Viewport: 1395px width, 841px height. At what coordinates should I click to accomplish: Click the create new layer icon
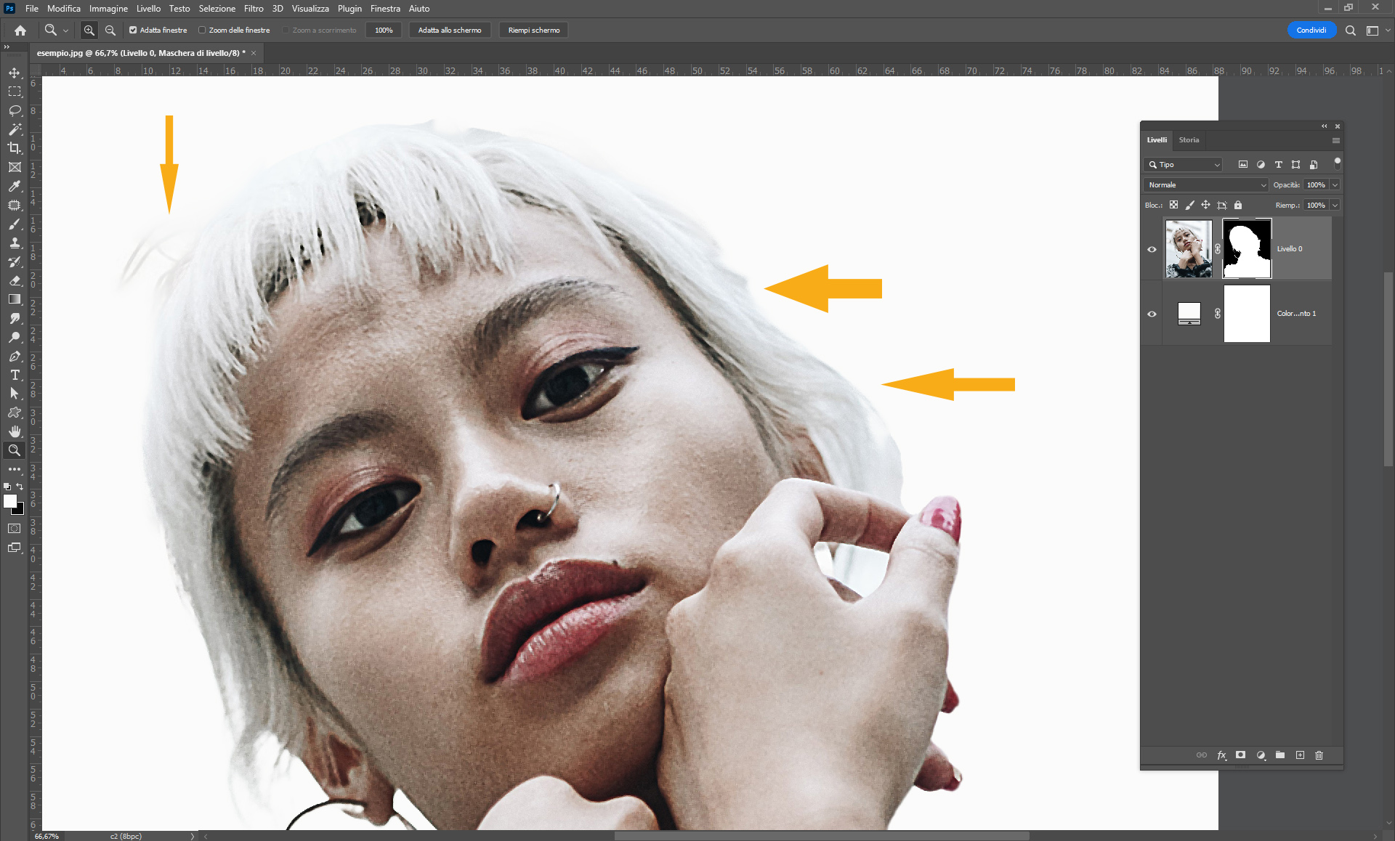coord(1300,755)
